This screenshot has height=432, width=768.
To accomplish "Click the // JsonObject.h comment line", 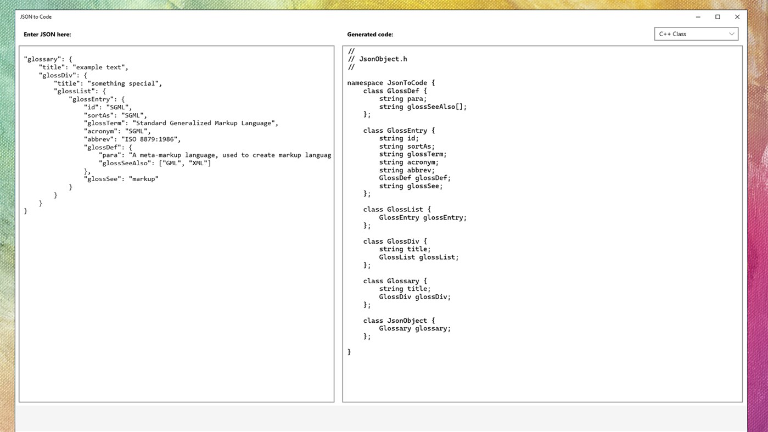I will tap(377, 59).
